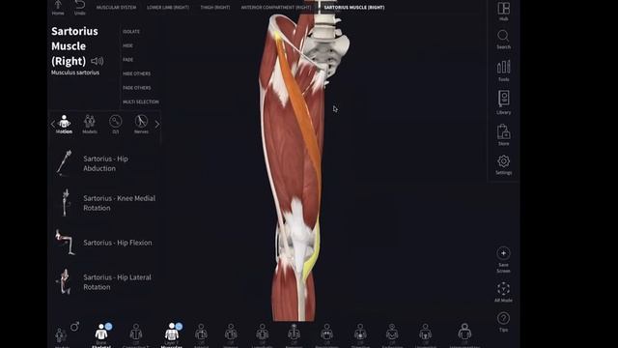The width and height of the screenshot is (618, 348).
Task: Play Sartorius - Hip Abduction motion
Action: pyautogui.click(x=105, y=163)
